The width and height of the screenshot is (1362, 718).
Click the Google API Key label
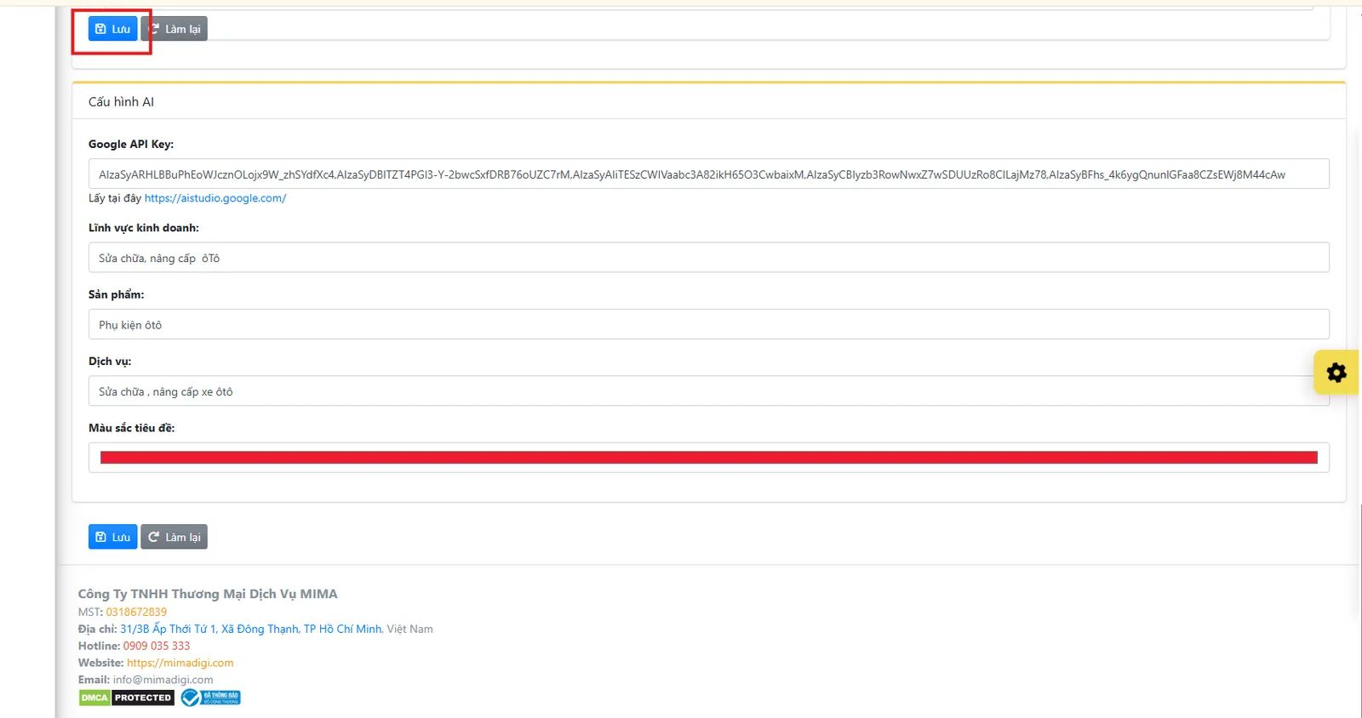coord(131,145)
